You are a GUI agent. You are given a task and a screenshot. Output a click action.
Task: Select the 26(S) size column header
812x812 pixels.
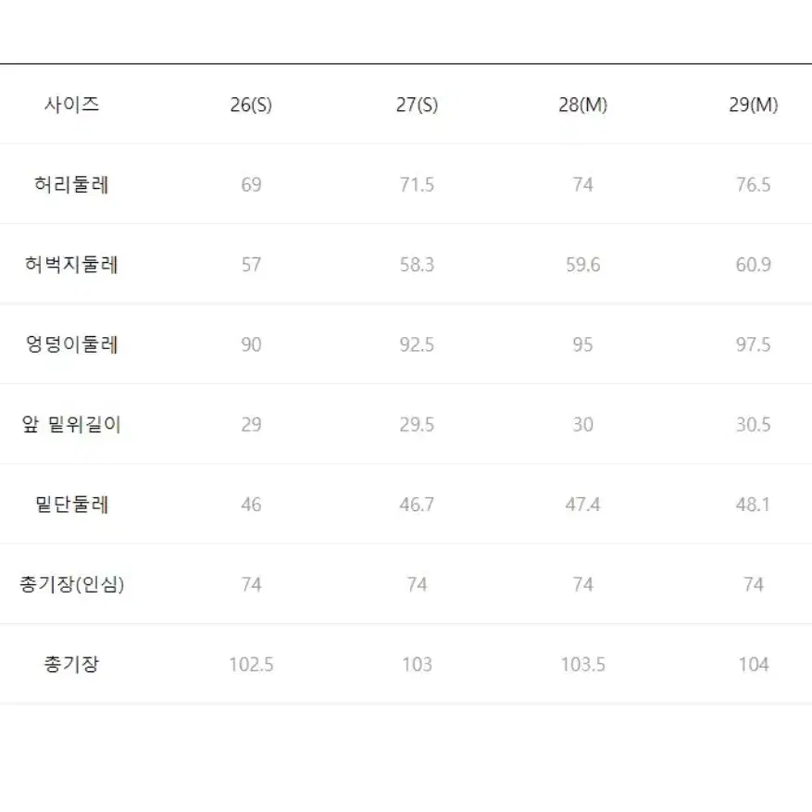pos(251,105)
